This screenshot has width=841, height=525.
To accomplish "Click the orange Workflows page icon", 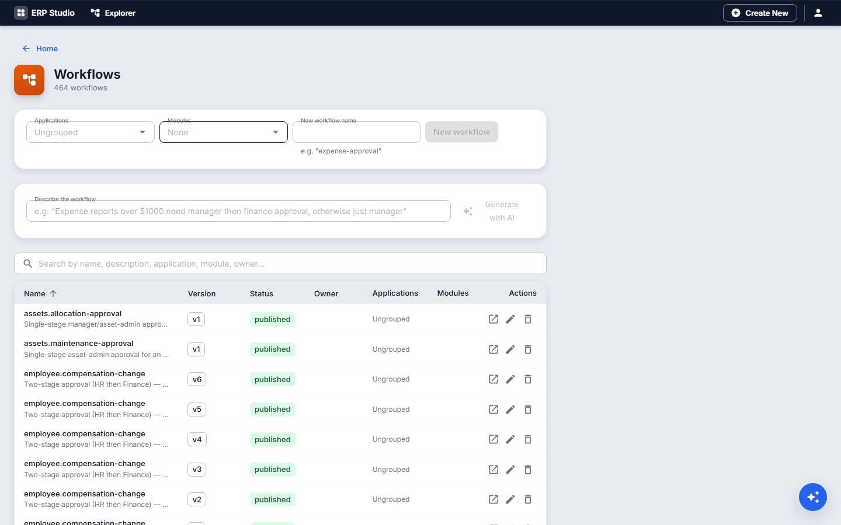I will pyautogui.click(x=29, y=80).
